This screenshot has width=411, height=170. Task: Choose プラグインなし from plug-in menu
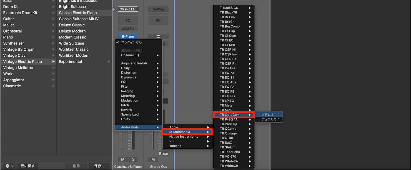click(138, 42)
